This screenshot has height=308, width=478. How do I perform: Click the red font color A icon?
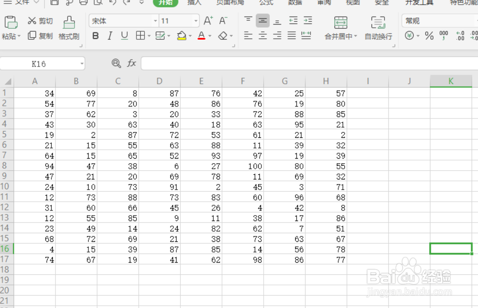(201, 36)
